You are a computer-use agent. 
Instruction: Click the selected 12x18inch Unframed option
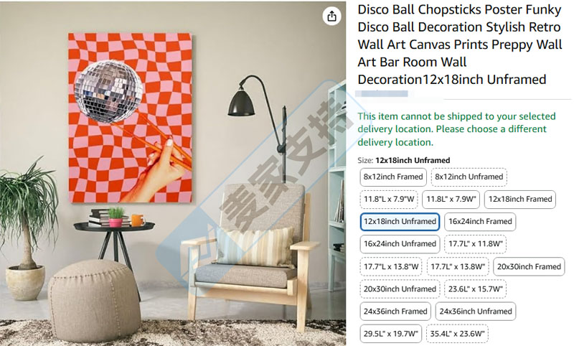point(400,222)
